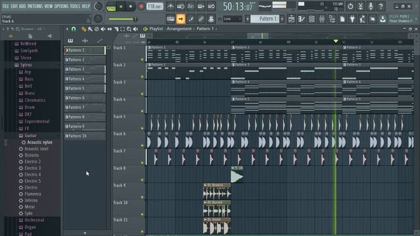Mute Track 5 using its green dot
The height and width of the screenshot is (236, 420).
coord(142,128)
